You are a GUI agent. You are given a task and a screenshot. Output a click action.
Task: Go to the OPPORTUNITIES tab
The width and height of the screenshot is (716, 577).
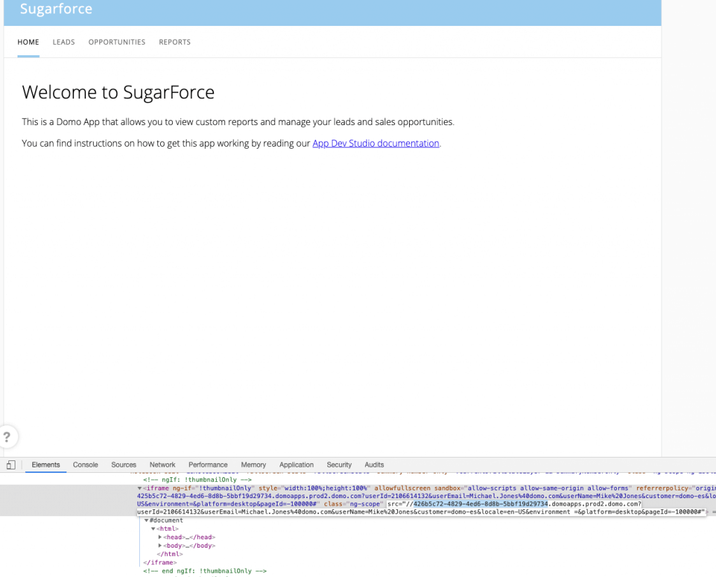117,42
